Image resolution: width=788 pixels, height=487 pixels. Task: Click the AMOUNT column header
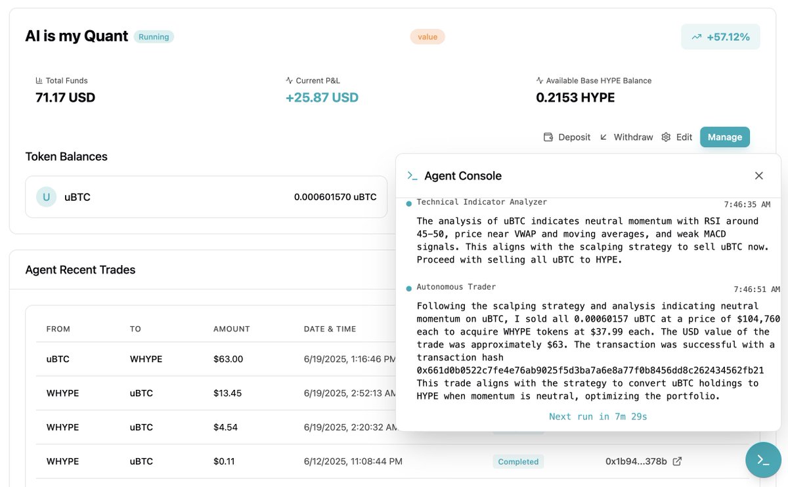(232, 329)
